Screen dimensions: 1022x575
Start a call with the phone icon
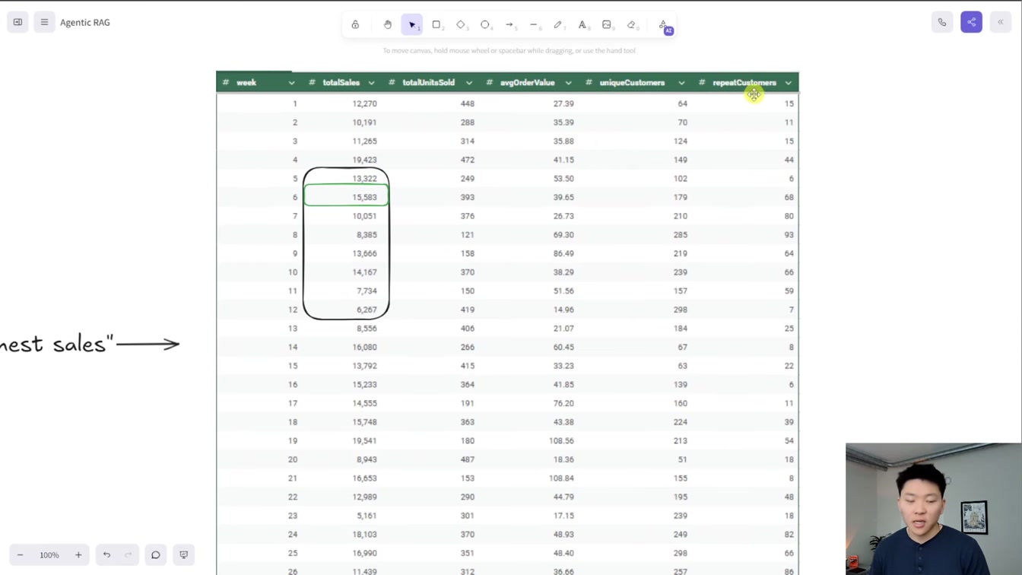tap(942, 22)
